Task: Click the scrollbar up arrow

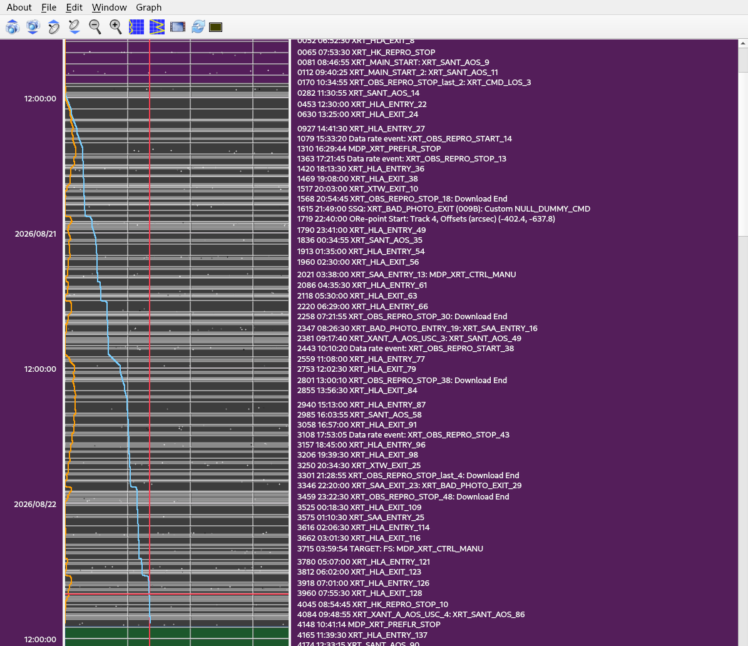Action: (743, 43)
